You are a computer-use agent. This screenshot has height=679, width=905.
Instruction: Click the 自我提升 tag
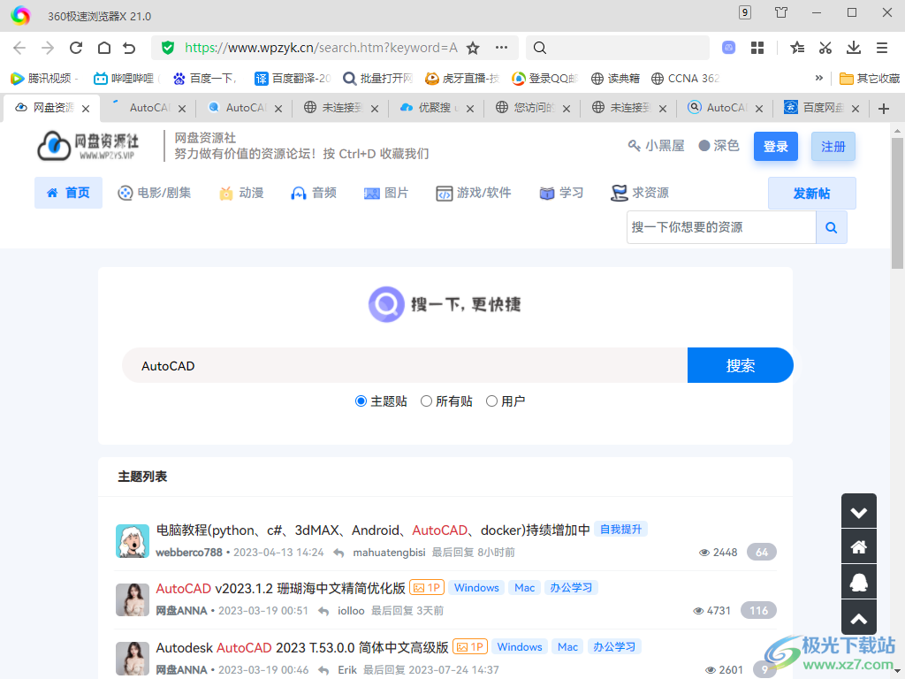[x=620, y=530]
